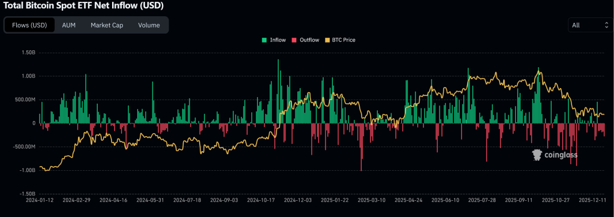This screenshot has height=217, width=614.
Task: Click the 2025-04-24 date label
Action: coord(408,200)
